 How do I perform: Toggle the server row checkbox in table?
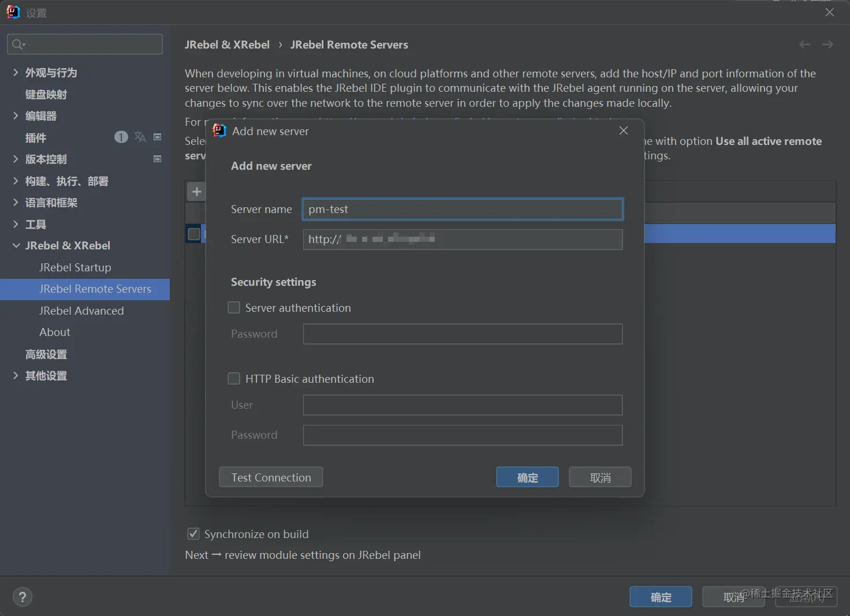[194, 234]
